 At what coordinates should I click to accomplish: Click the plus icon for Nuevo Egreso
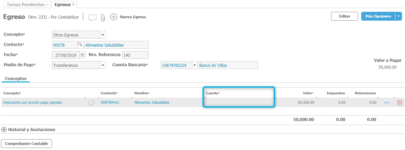click(x=114, y=17)
